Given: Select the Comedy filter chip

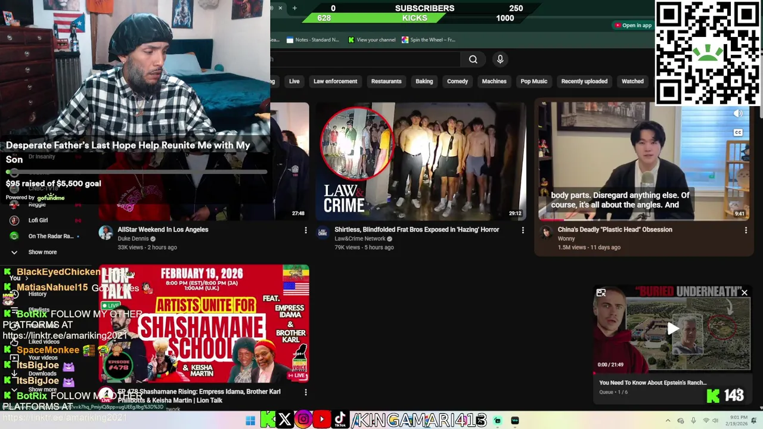Looking at the screenshot, I should pyautogui.click(x=458, y=81).
